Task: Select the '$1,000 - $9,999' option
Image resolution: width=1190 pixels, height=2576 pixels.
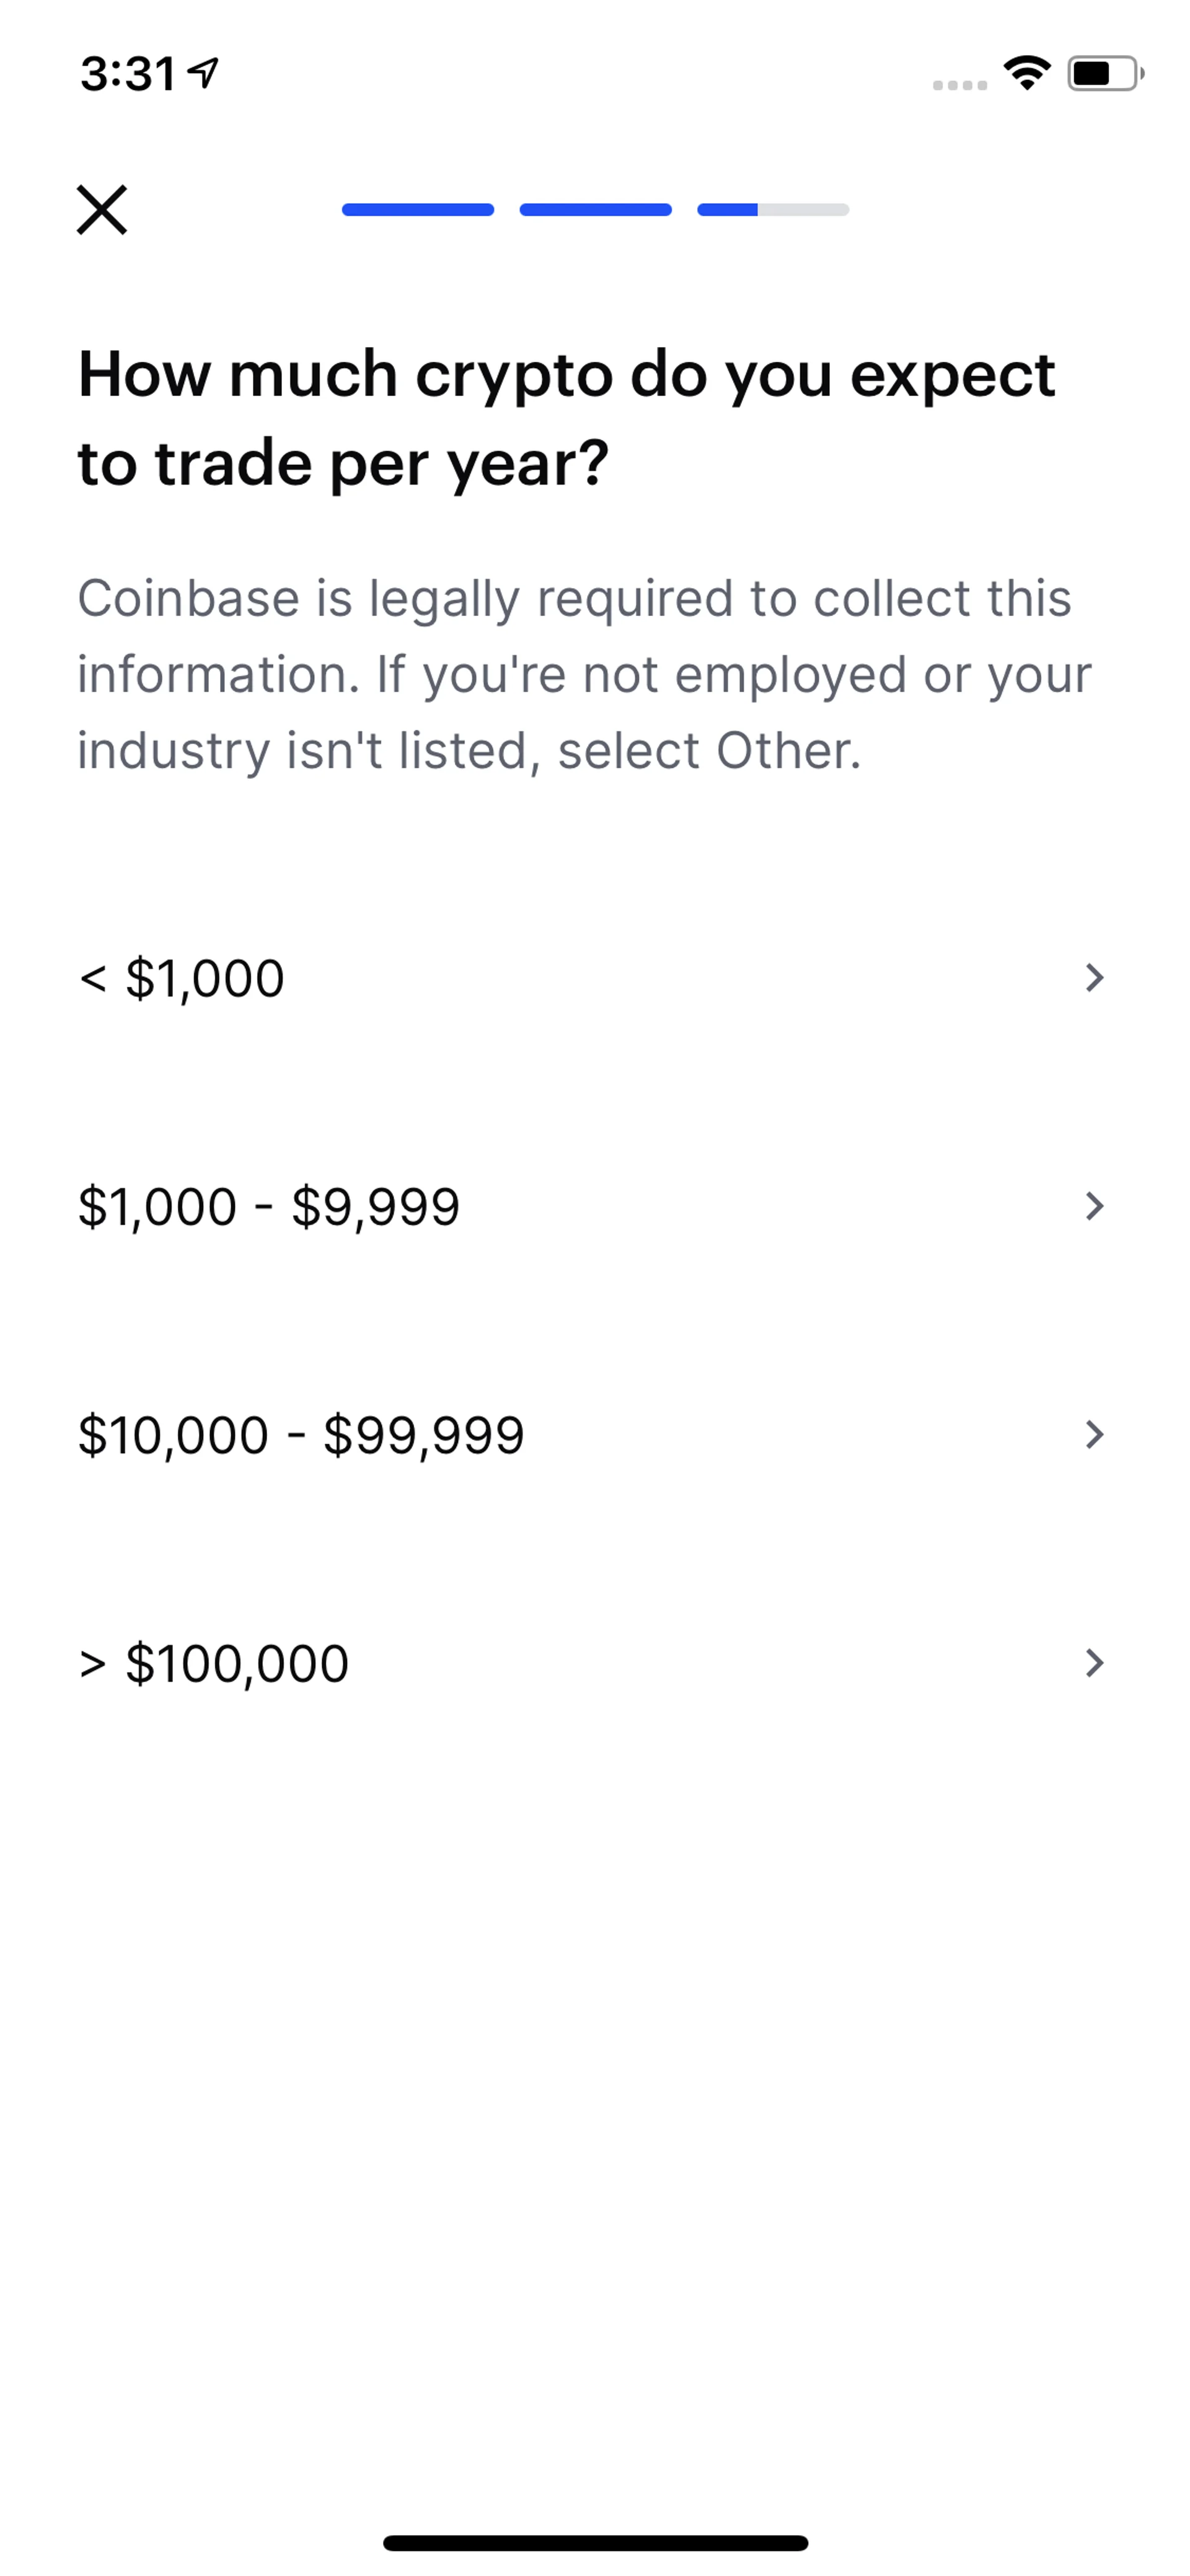Action: click(x=269, y=1206)
